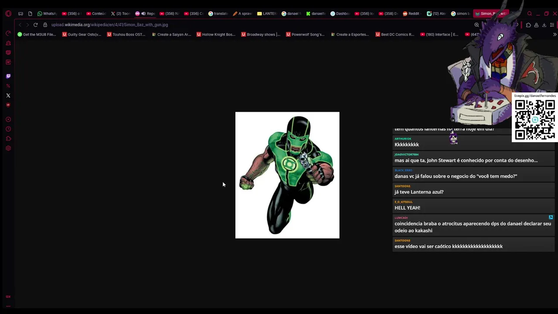Click the John Stewart chat message
The width and height of the screenshot is (558, 314).
pos(466,160)
